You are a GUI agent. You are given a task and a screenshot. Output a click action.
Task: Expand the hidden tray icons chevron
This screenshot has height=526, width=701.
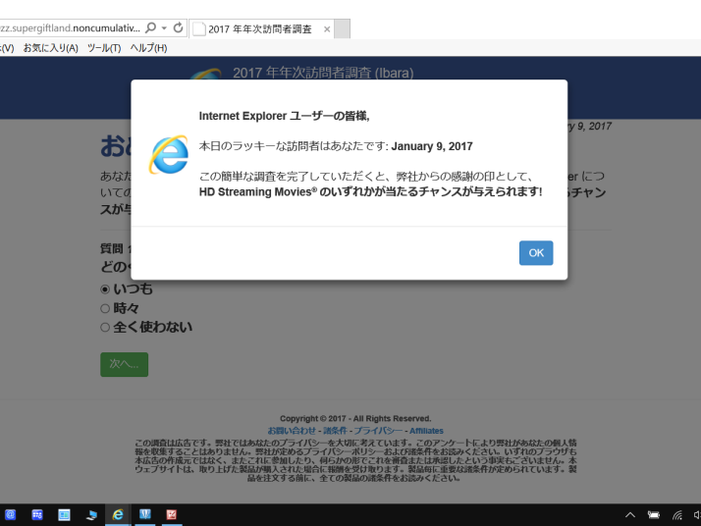(x=630, y=515)
